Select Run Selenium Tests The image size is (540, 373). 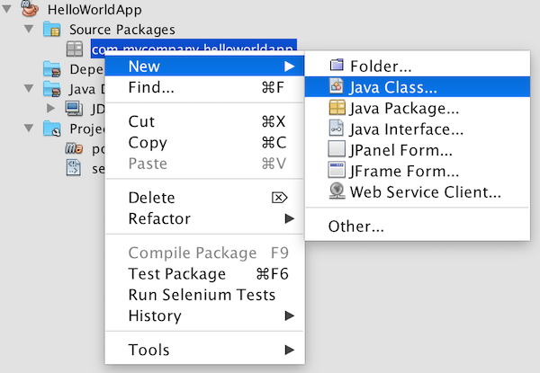[x=202, y=295]
